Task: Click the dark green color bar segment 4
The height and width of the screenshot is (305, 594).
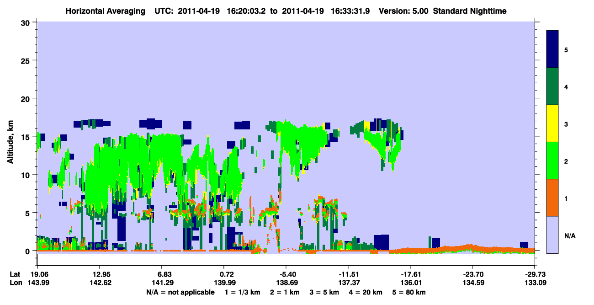Action: pyautogui.click(x=553, y=86)
